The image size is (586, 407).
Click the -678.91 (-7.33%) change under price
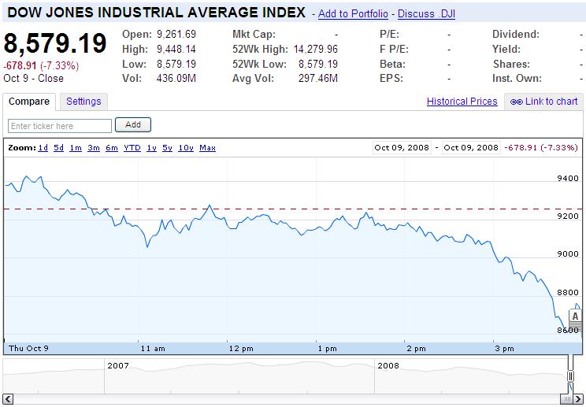tap(41, 66)
